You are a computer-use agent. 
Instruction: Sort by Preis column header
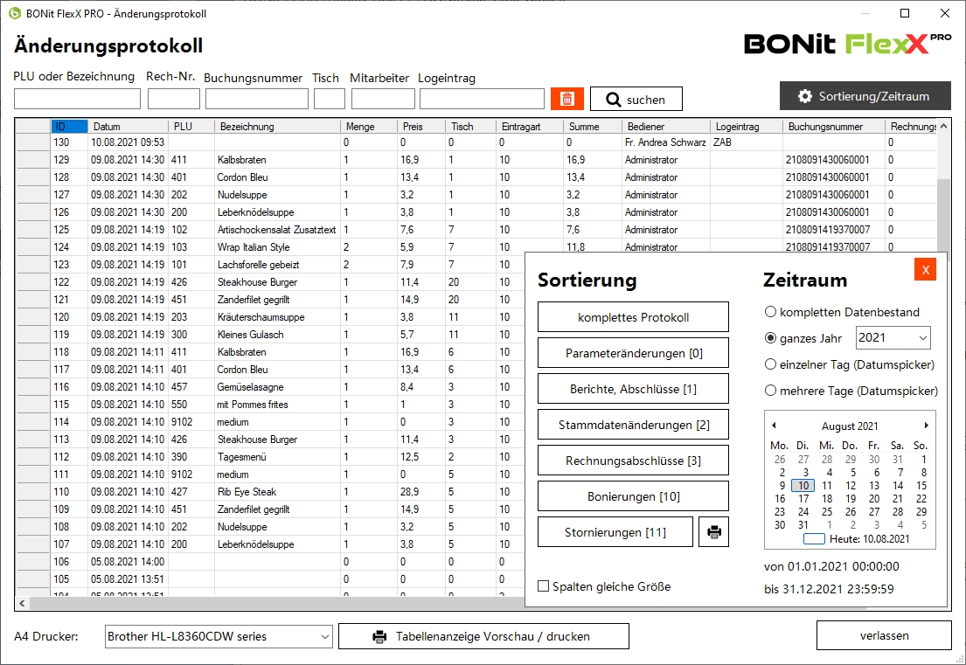click(420, 126)
